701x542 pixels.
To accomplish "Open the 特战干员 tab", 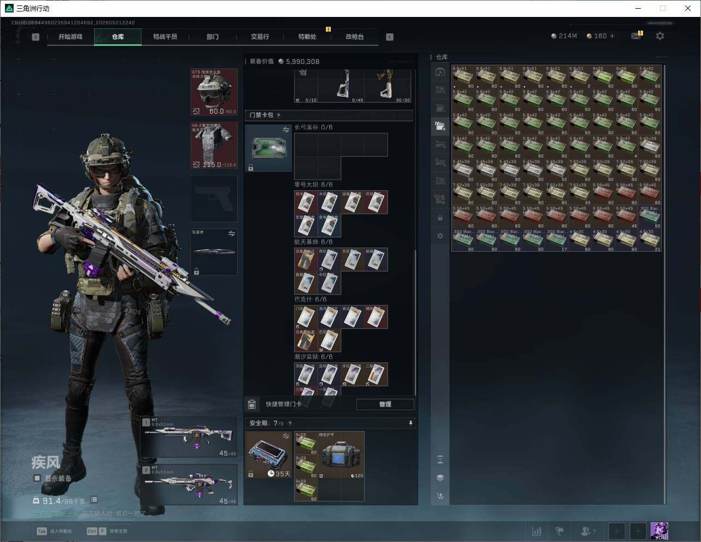I will coord(165,37).
